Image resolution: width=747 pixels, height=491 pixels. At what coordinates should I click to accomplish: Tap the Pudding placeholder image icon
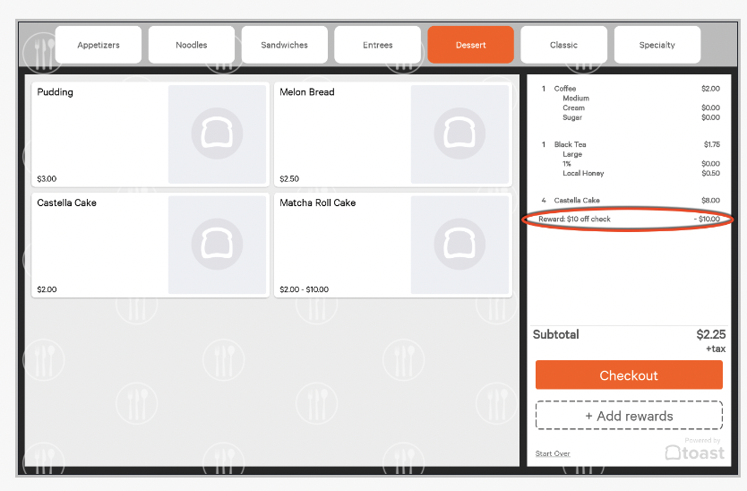pyautogui.click(x=217, y=134)
